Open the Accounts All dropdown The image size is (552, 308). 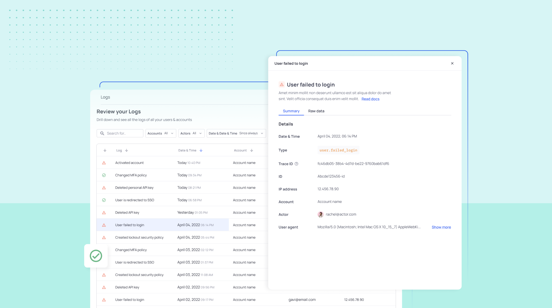[161, 133]
